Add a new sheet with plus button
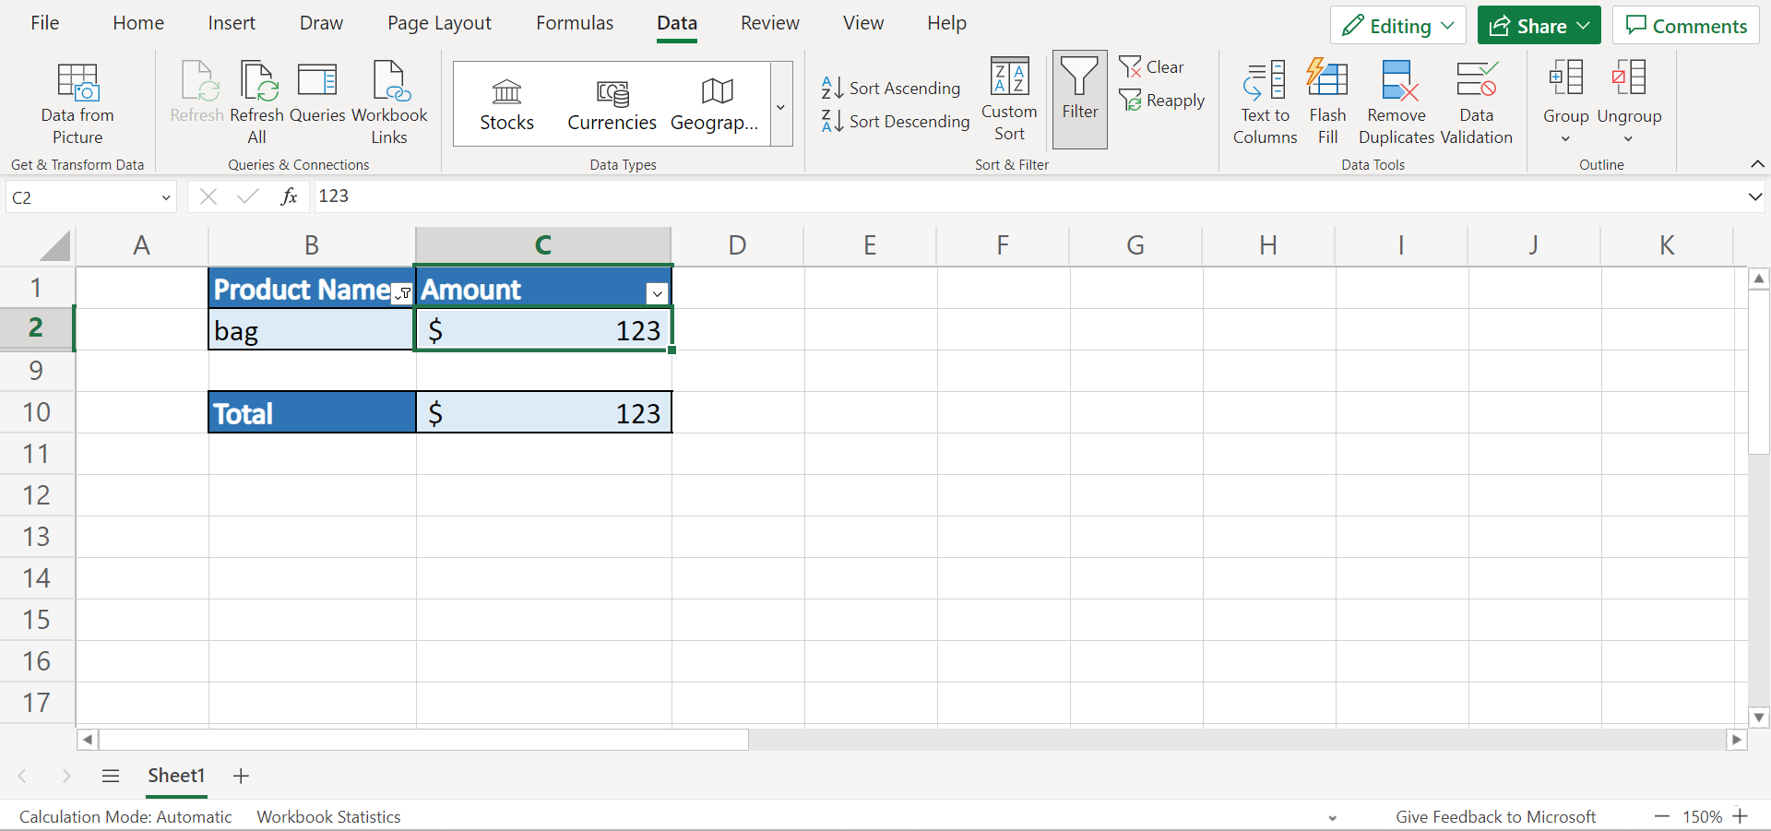This screenshot has height=831, width=1771. (x=241, y=776)
